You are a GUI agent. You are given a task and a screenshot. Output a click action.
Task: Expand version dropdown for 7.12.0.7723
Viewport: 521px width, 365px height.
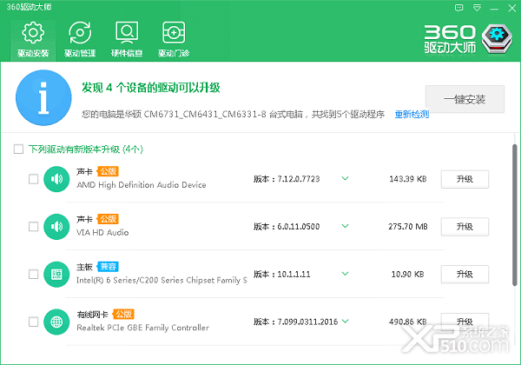(x=346, y=178)
